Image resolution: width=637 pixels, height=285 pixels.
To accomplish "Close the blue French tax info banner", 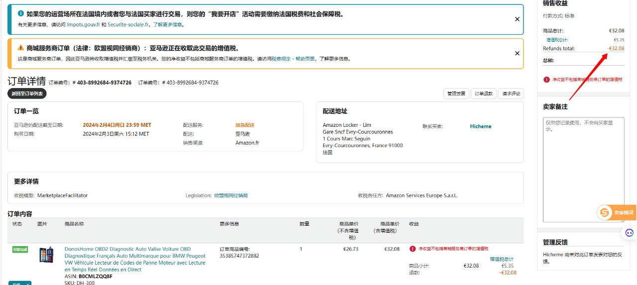I will [x=517, y=19].
